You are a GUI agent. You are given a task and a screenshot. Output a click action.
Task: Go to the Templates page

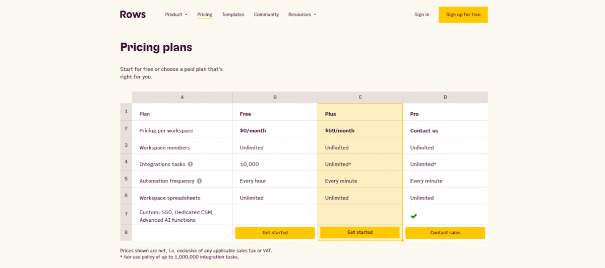coord(233,15)
